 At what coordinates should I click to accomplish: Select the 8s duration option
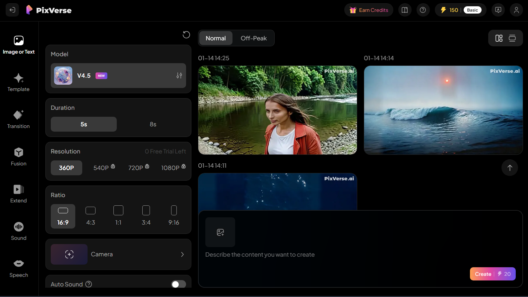coord(153,124)
